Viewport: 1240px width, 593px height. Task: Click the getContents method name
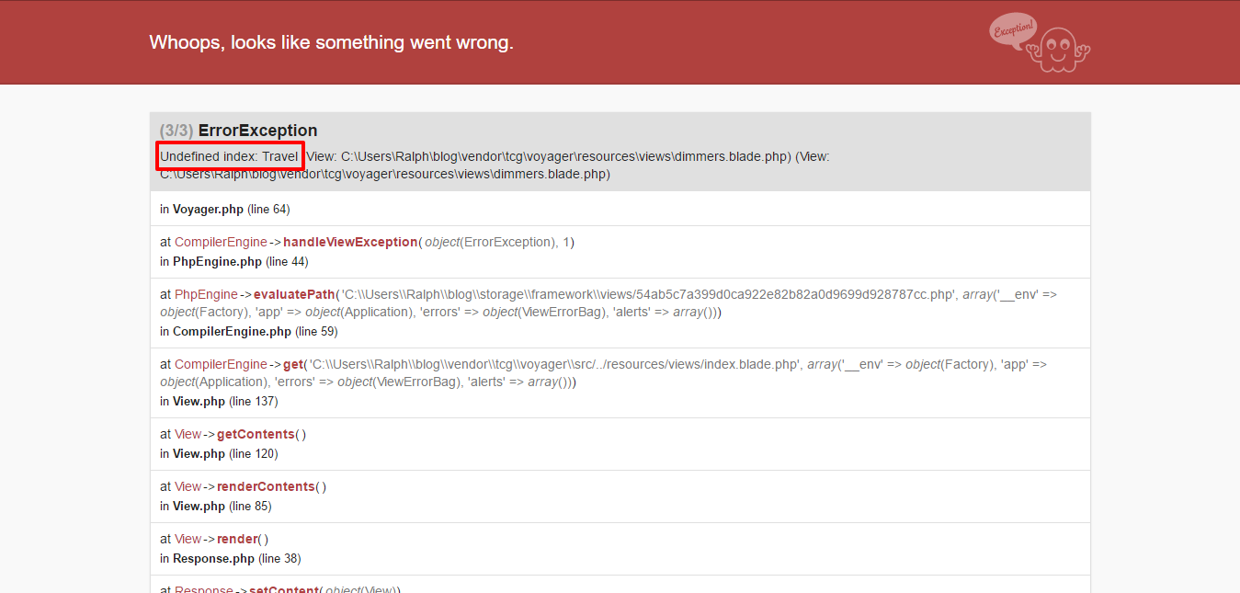[x=256, y=434]
